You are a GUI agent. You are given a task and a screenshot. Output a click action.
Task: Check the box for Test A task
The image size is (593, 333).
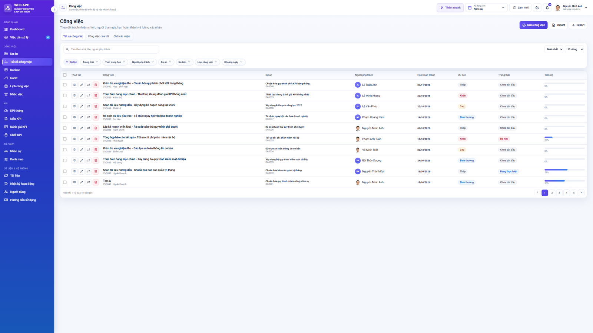click(65, 182)
